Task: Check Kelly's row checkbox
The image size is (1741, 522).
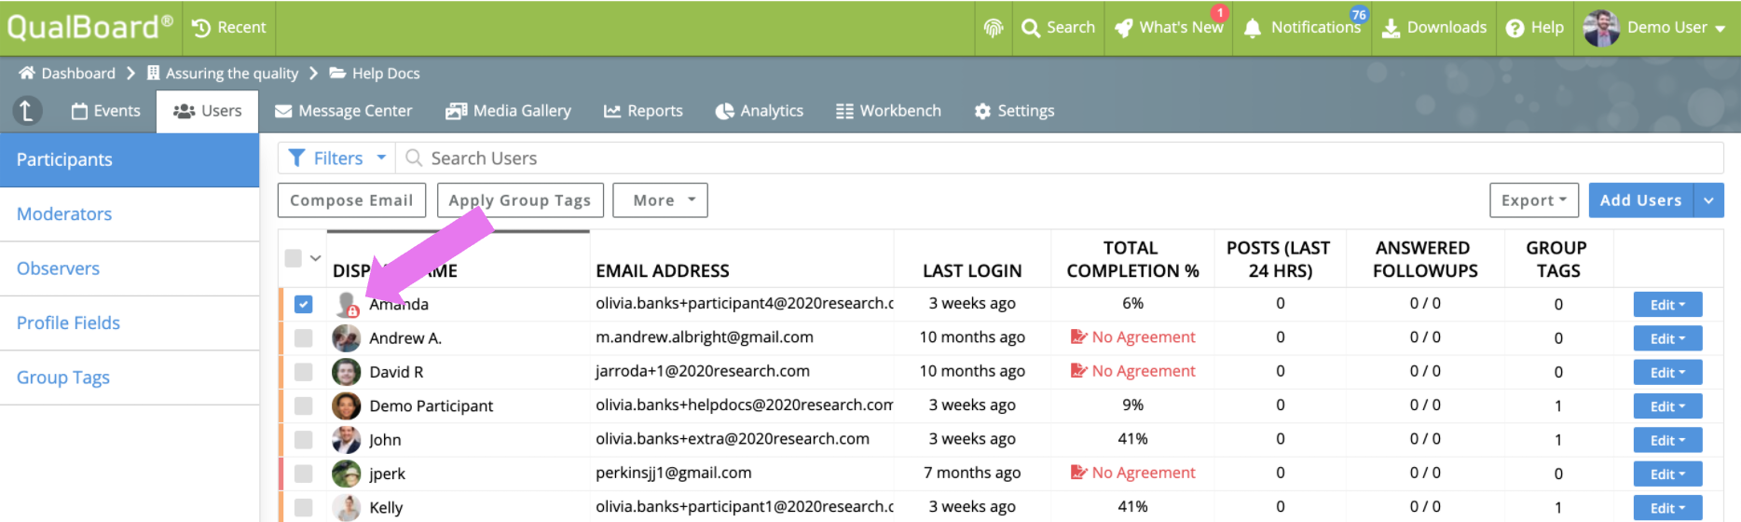Action: pyautogui.click(x=304, y=507)
